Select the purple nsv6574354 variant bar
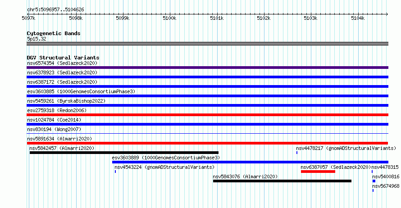The image size is (401, 208). click(207, 68)
